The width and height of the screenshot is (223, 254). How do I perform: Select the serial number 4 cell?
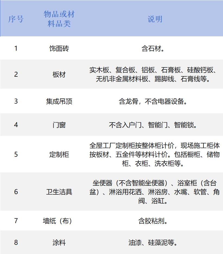pyautogui.click(x=16, y=125)
